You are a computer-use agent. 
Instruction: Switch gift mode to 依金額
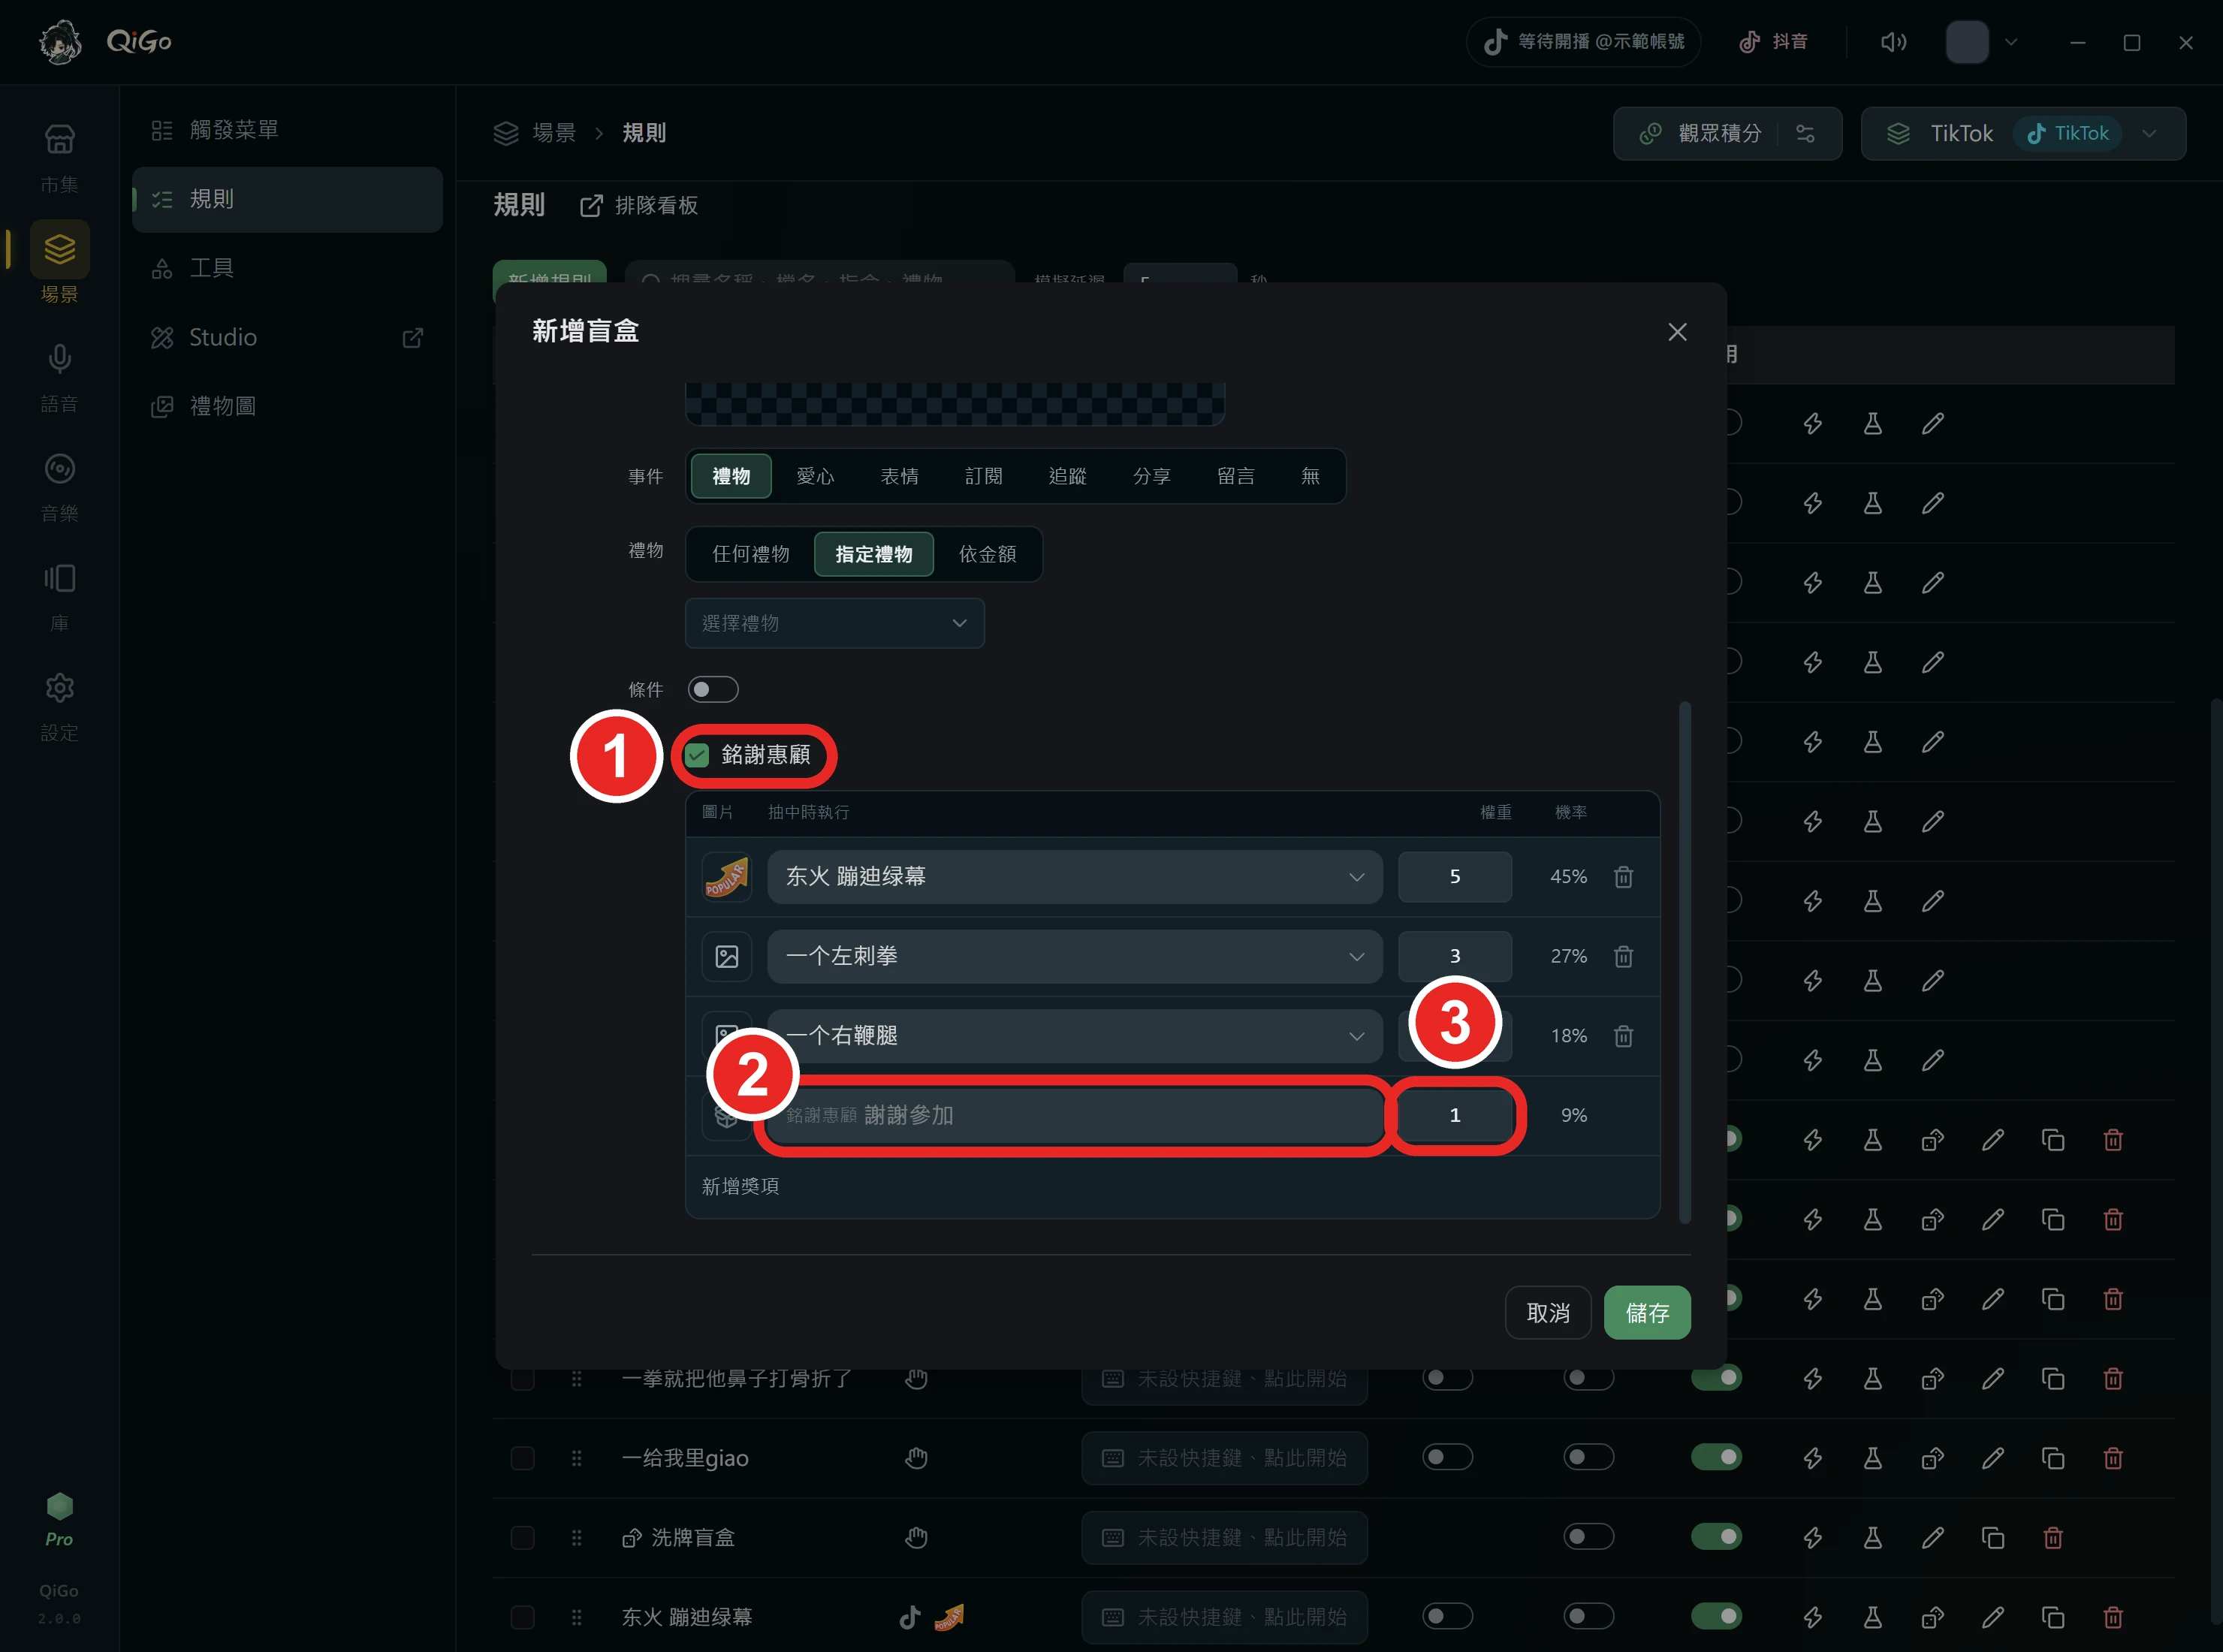pyautogui.click(x=987, y=554)
